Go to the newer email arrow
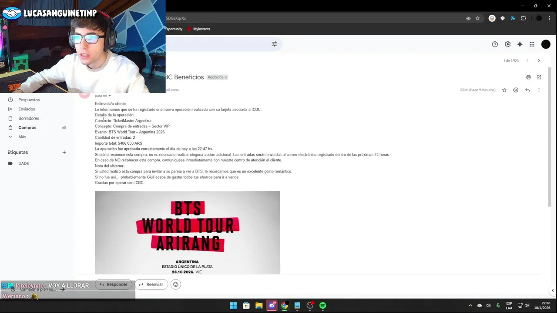The height and width of the screenshot is (313, 557). point(527,60)
